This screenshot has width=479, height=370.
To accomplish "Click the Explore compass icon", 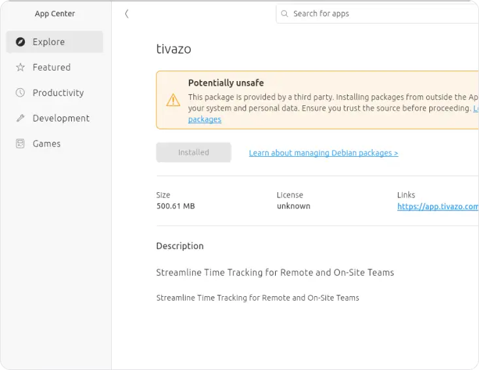I will click(x=20, y=42).
